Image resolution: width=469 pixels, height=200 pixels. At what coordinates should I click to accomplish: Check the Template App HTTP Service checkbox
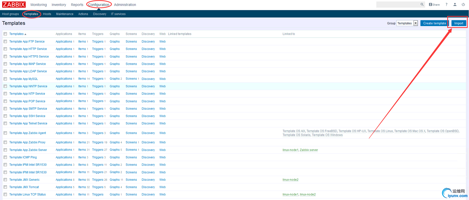pos(5,49)
